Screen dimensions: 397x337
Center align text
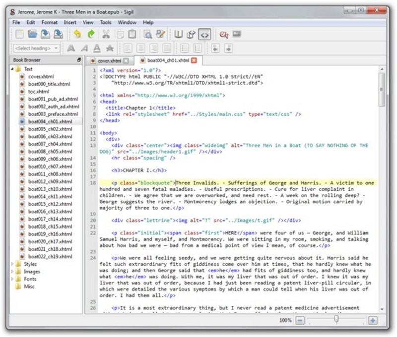click(141, 48)
